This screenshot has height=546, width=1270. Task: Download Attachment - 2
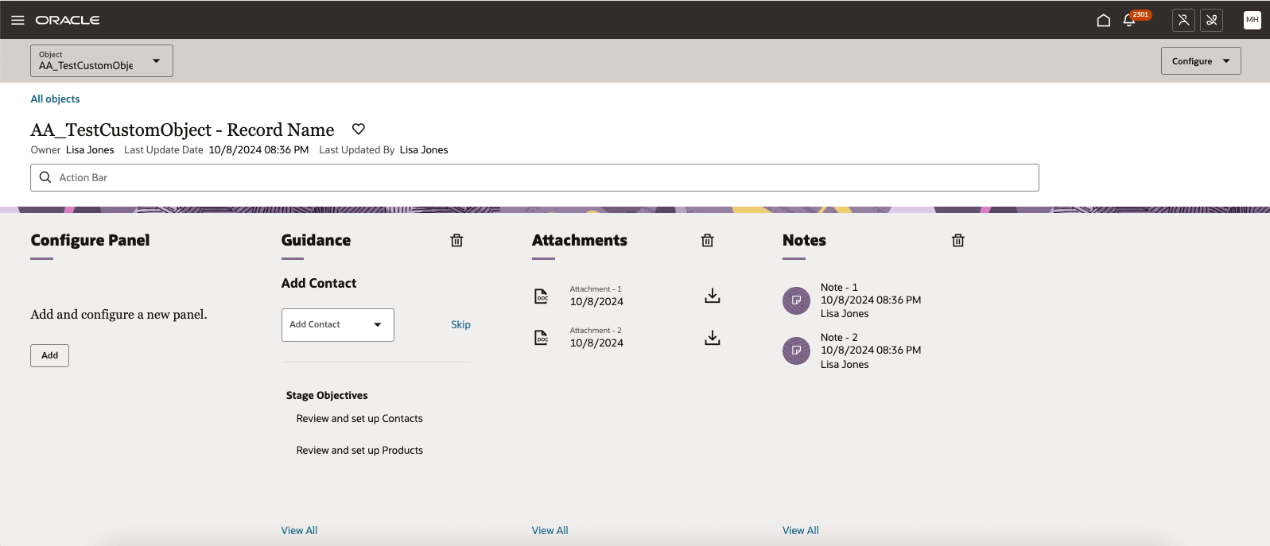[x=713, y=338]
